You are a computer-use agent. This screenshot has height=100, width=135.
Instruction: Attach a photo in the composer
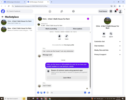pyautogui.click(x=41, y=92)
